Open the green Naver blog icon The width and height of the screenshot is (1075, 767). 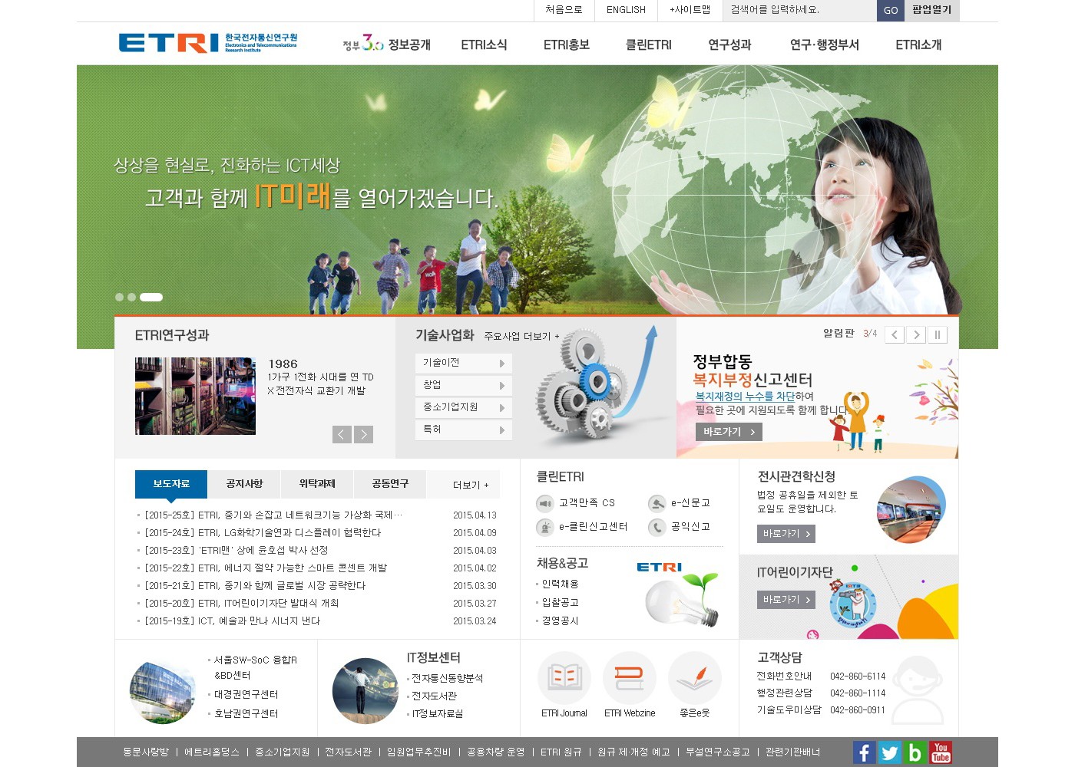click(915, 752)
